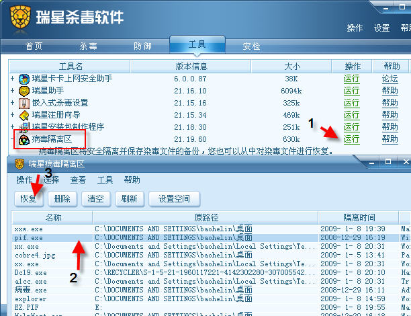
Task: Open the 防御 tab
Action: [x=142, y=46]
